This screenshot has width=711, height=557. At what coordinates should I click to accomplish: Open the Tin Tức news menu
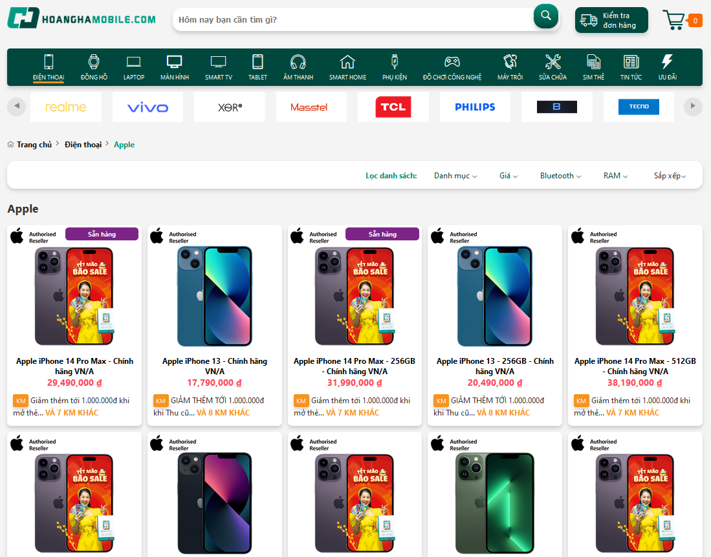631,67
